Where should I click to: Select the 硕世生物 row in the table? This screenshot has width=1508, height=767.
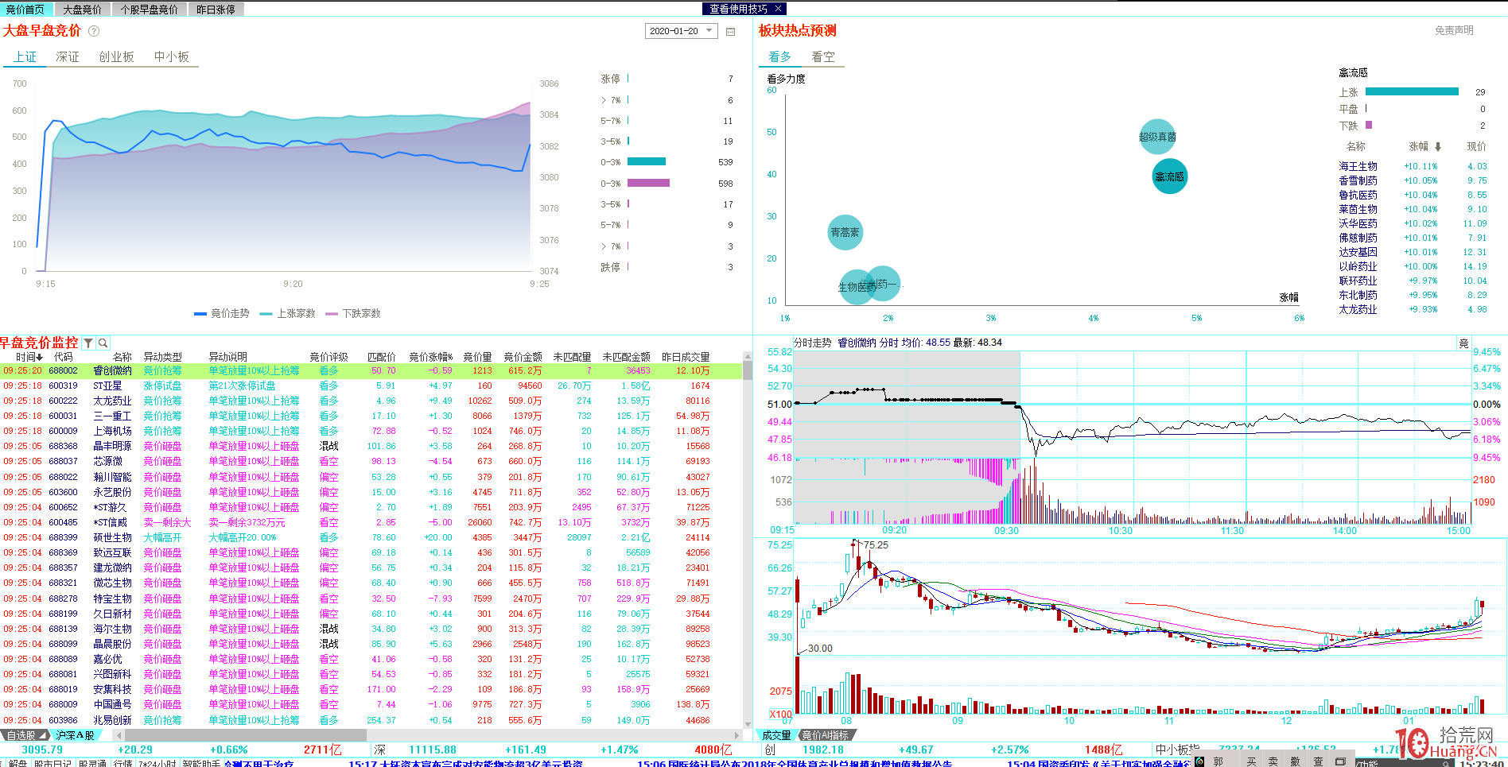(x=371, y=537)
